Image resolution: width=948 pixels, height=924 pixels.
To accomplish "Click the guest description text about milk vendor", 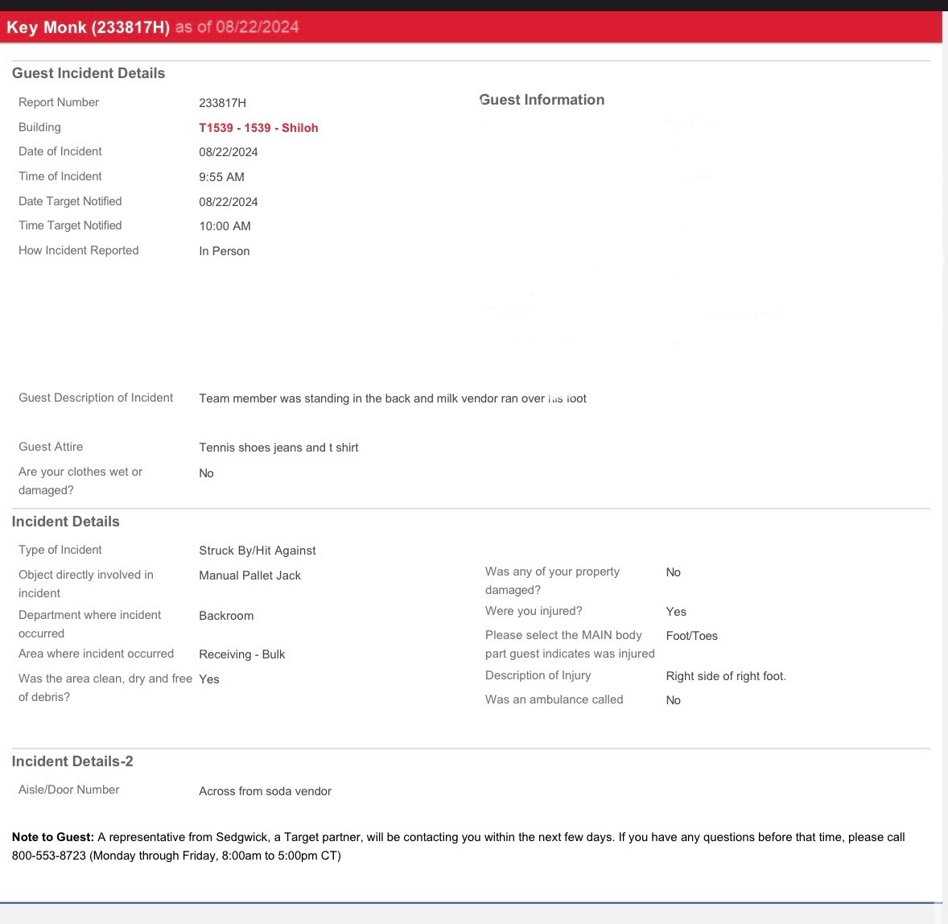I will (x=392, y=398).
